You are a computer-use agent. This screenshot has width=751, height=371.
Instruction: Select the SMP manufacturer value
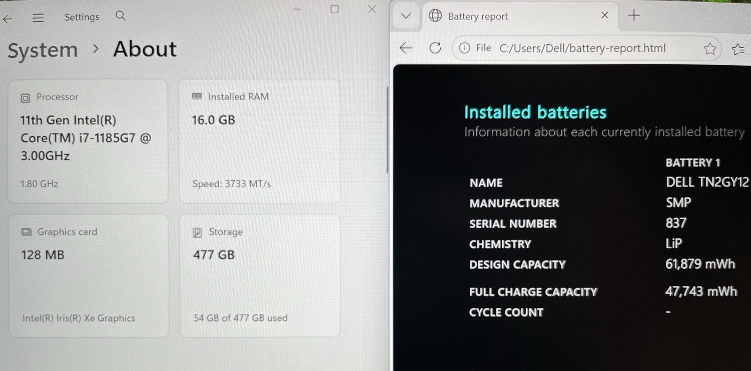point(678,202)
